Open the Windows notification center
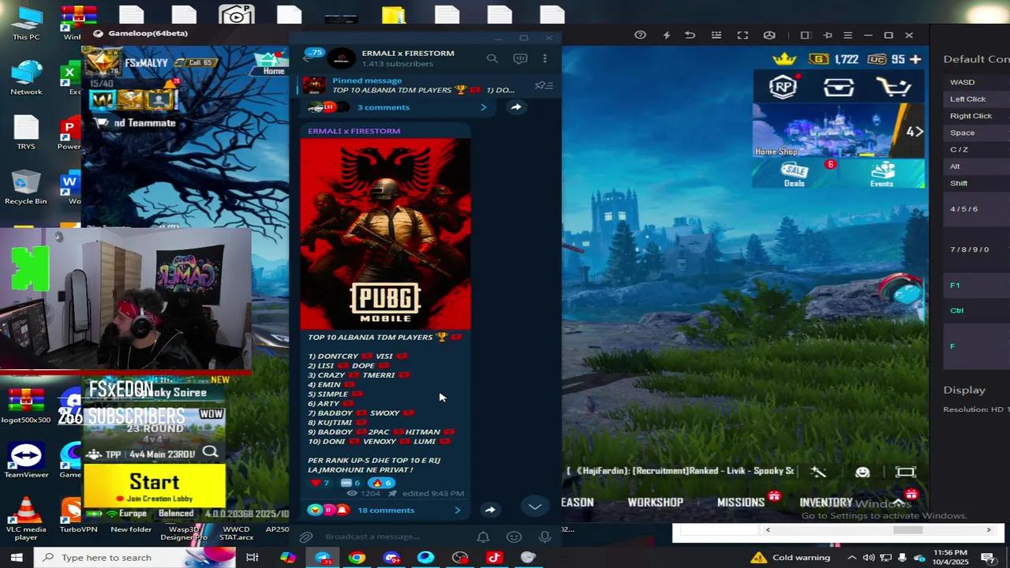Viewport: 1010px width, 568px height. (987, 558)
